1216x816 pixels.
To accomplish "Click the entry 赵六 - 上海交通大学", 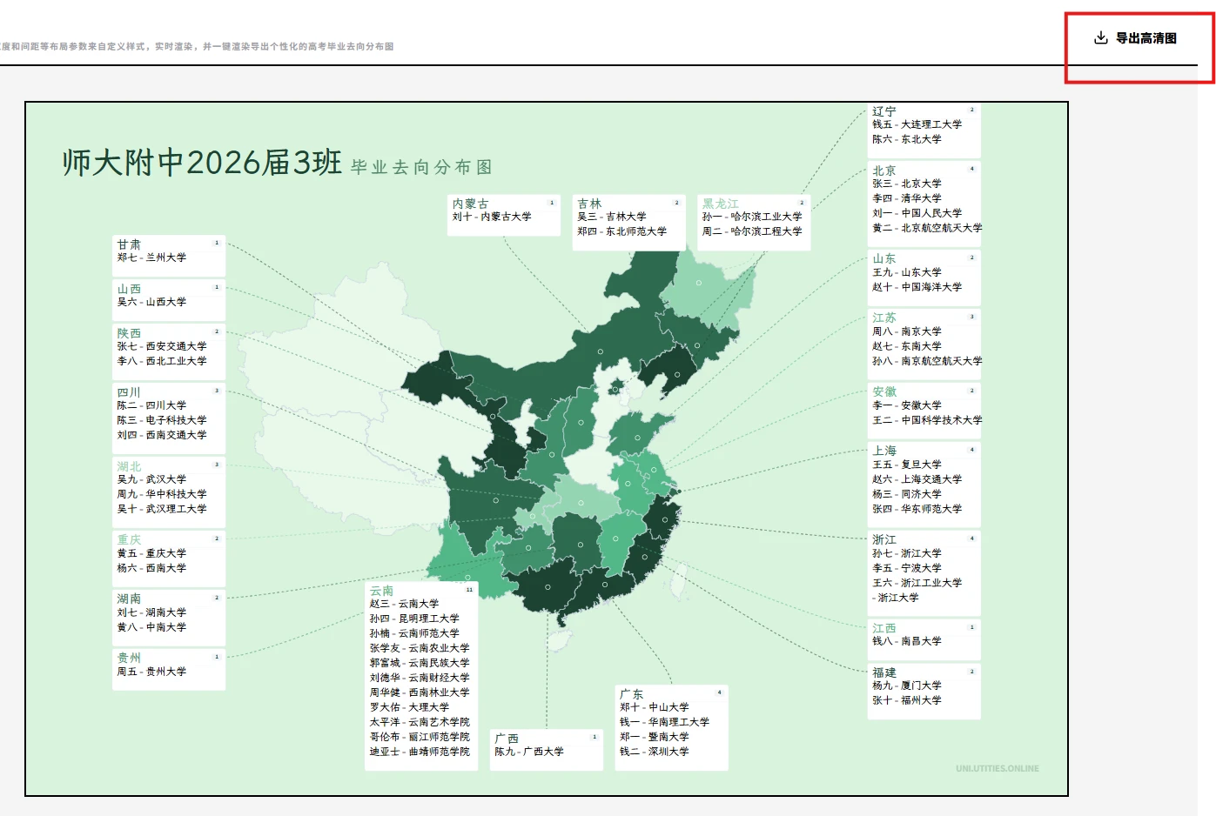I will pos(917,479).
